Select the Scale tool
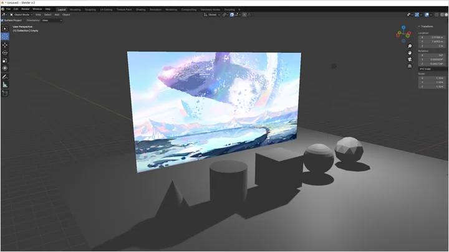This screenshot has height=252, width=449. [5, 60]
